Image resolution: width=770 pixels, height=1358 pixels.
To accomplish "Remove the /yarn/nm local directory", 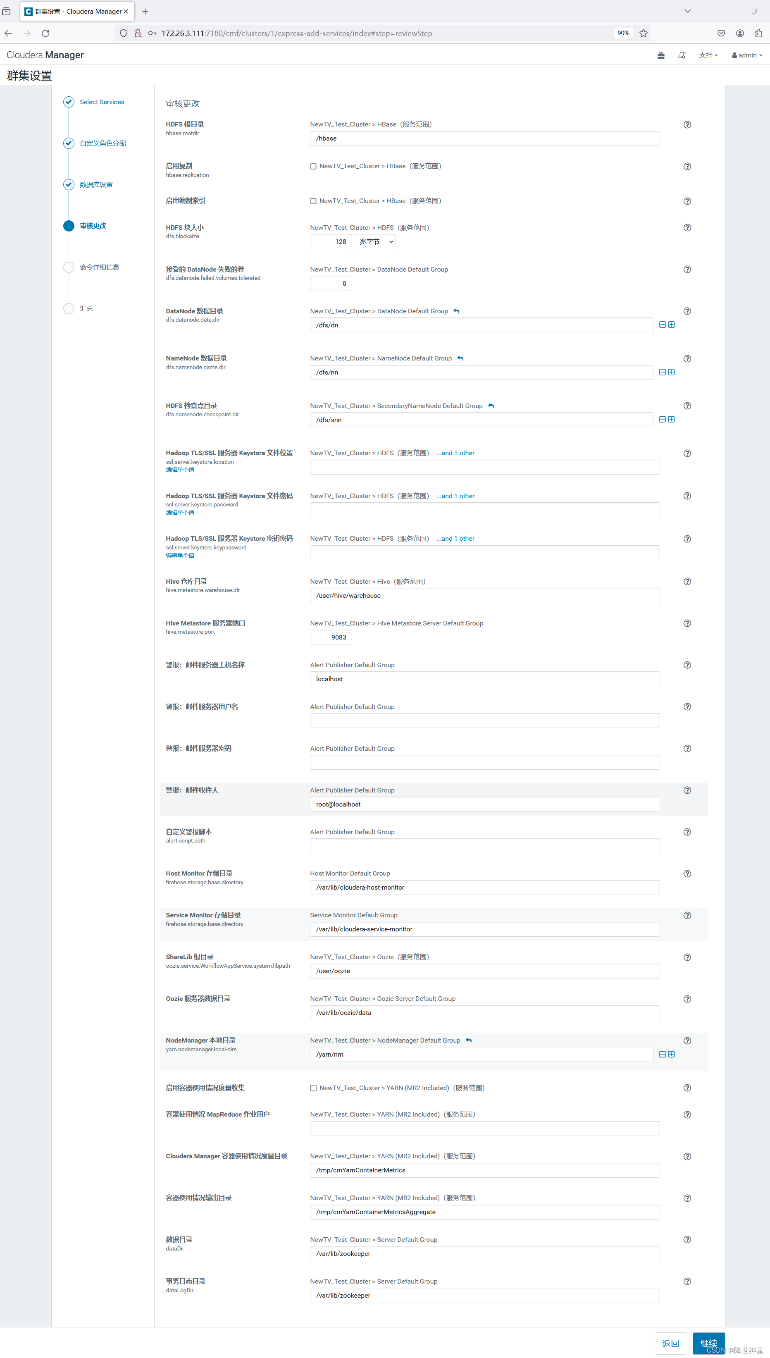I will click(x=662, y=1055).
